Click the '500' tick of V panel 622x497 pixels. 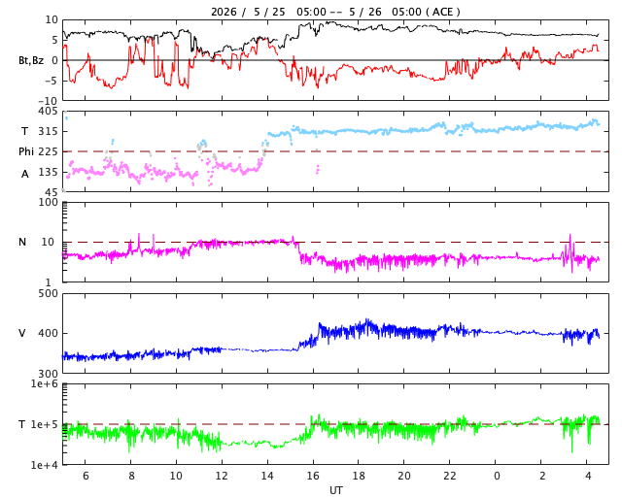pyautogui.click(x=48, y=294)
